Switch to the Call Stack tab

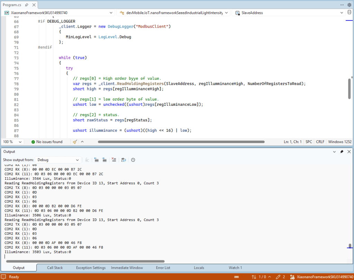(x=55, y=268)
